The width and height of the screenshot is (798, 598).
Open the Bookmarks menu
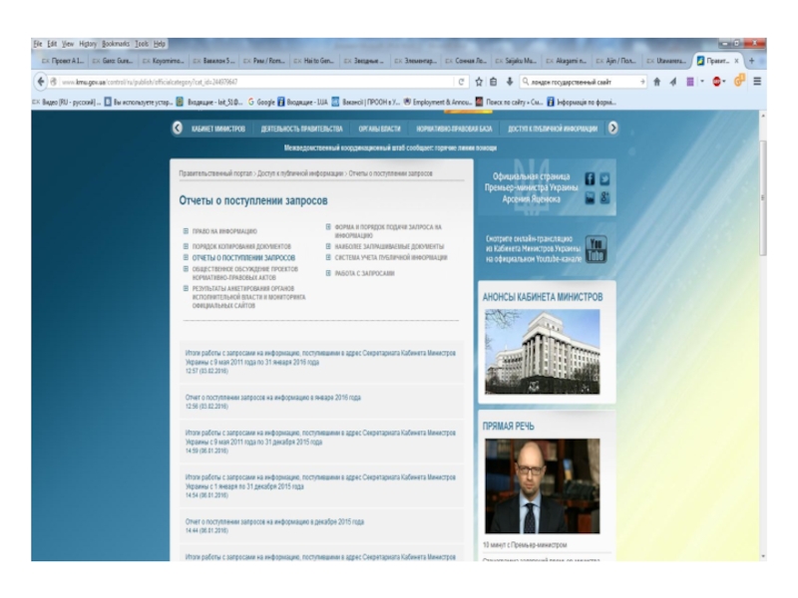[116, 44]
